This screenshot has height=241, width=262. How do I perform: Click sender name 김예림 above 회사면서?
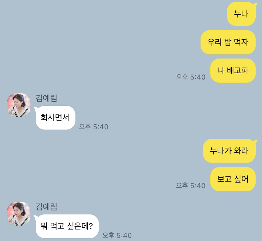point(46,98)
